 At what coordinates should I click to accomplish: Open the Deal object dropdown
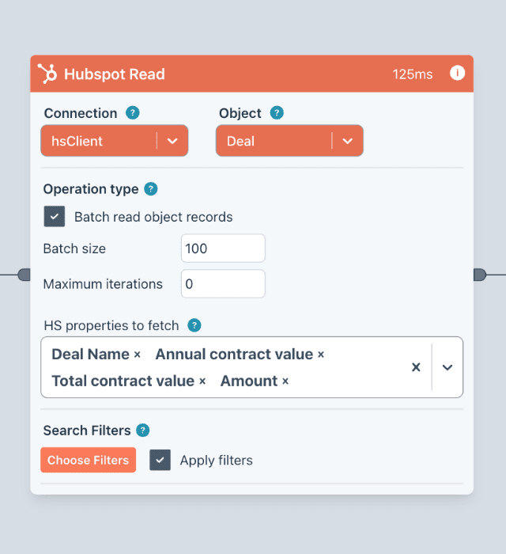point(289,141)
